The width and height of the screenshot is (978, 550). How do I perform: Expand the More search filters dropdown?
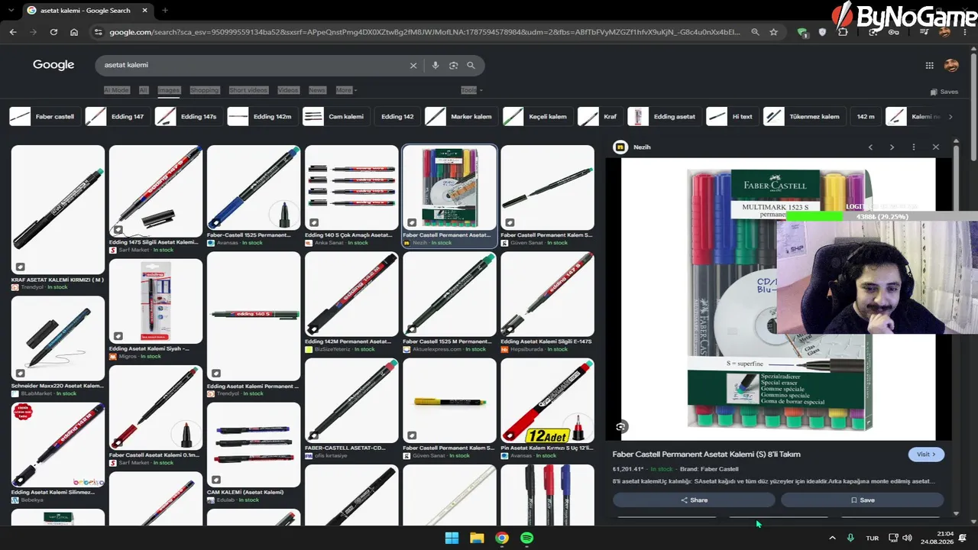pos(347,90)
